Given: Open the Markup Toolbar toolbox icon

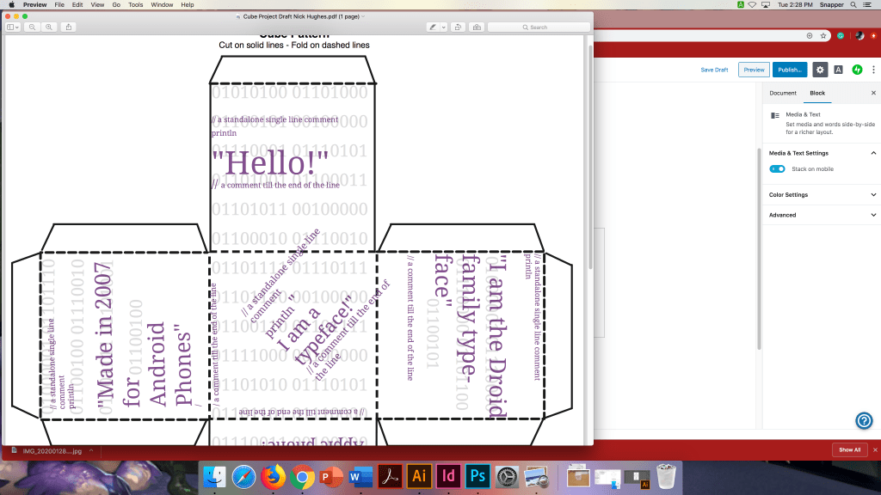Looking at the screenshot, I should [477, 27].
